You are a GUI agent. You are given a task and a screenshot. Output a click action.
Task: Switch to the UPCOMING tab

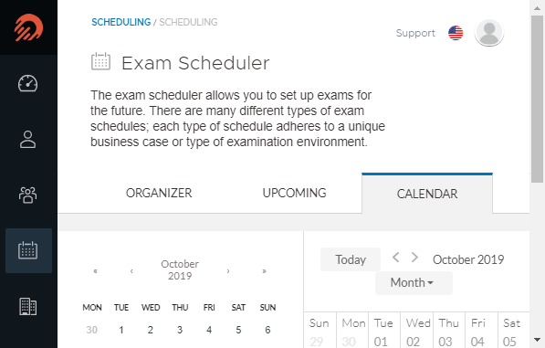294,193
